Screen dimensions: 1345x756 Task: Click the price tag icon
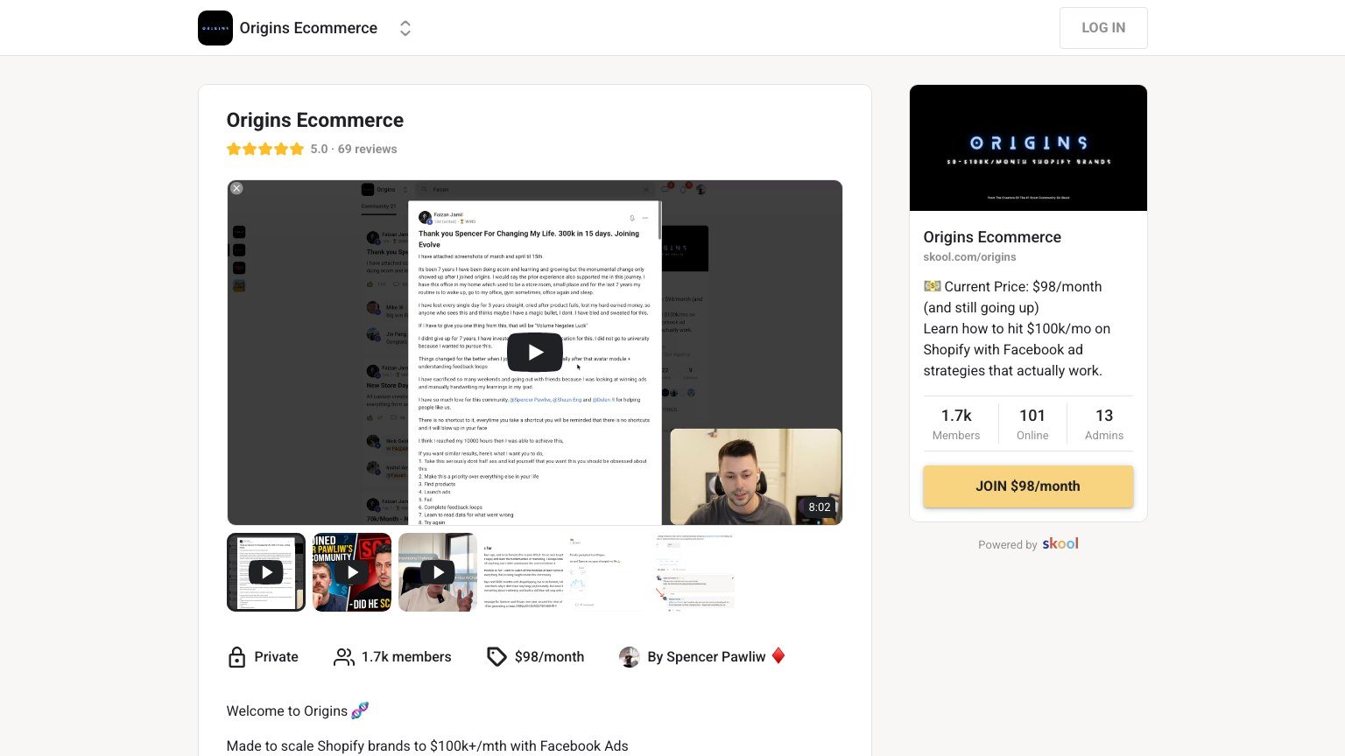pos(496,657)
